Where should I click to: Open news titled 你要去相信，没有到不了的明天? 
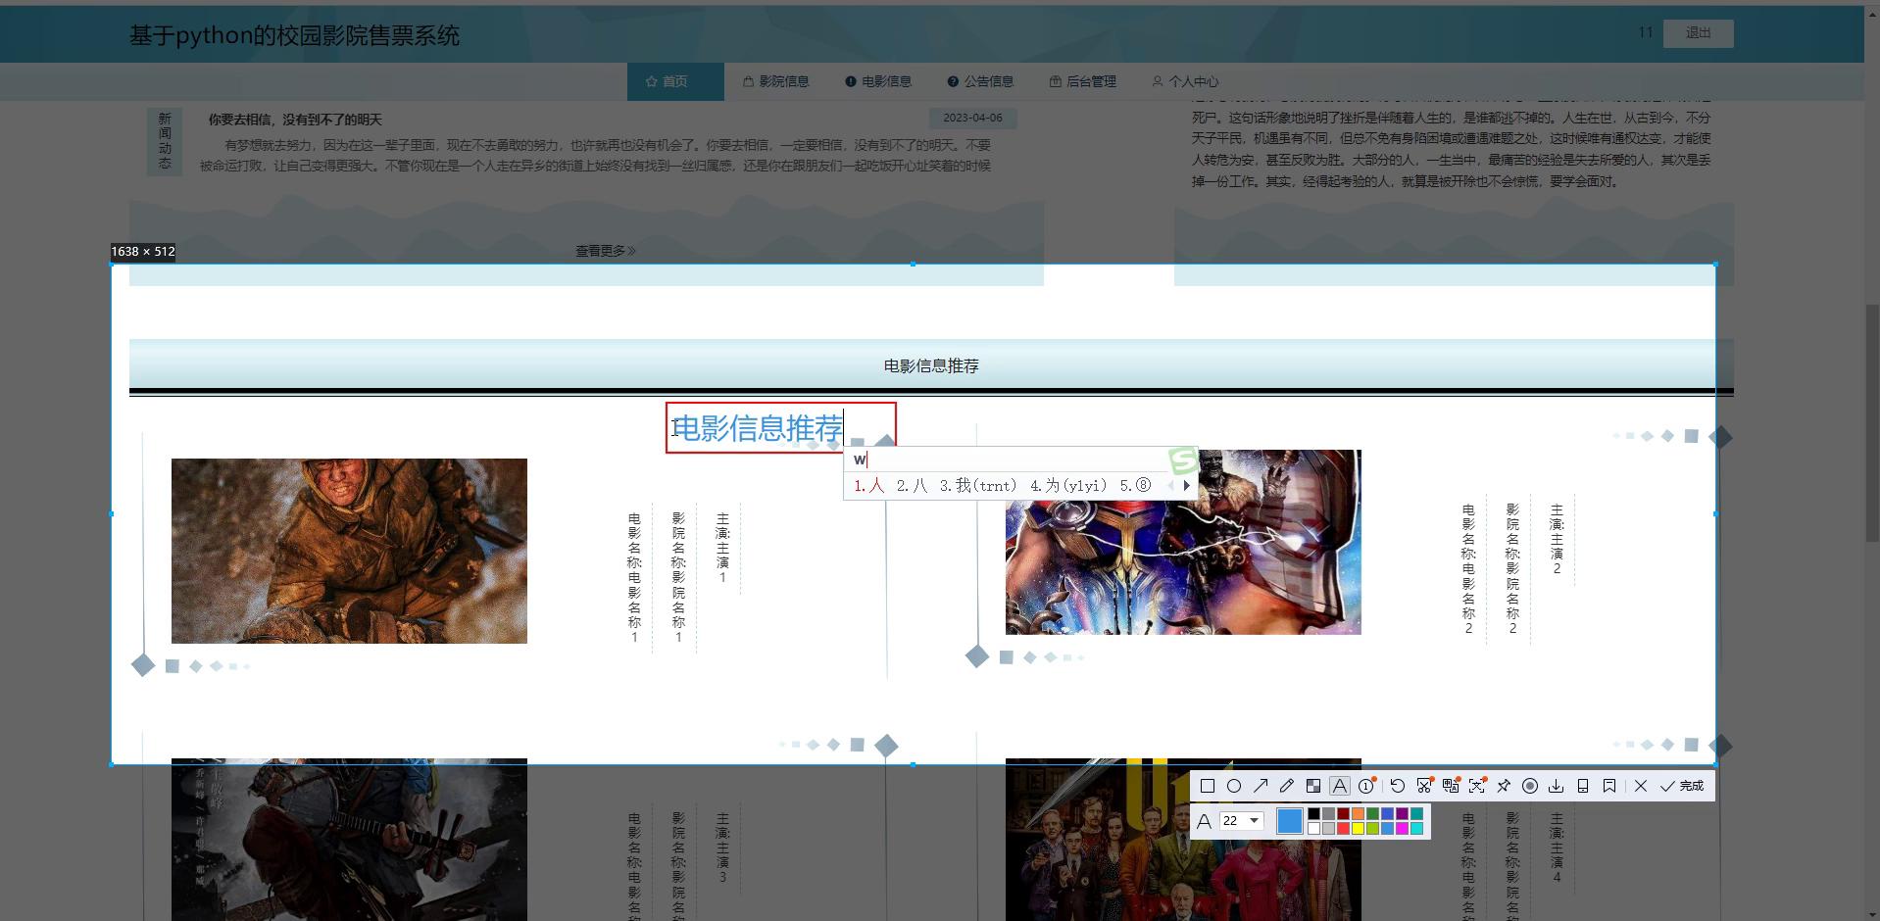pyautogui.click(x=295, y=120)
